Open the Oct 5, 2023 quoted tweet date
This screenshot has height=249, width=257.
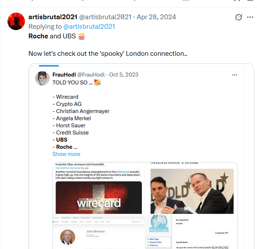[x=124, y=75]
